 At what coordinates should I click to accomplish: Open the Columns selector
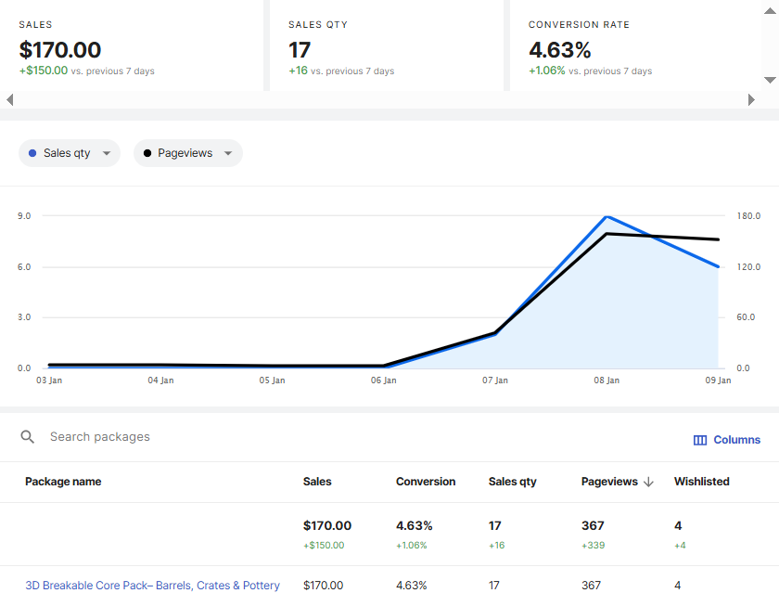pos(726,440)
